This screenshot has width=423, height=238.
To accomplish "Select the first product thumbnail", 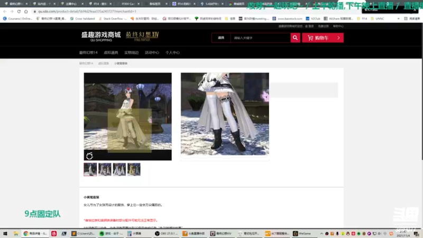I will [90, 169].
